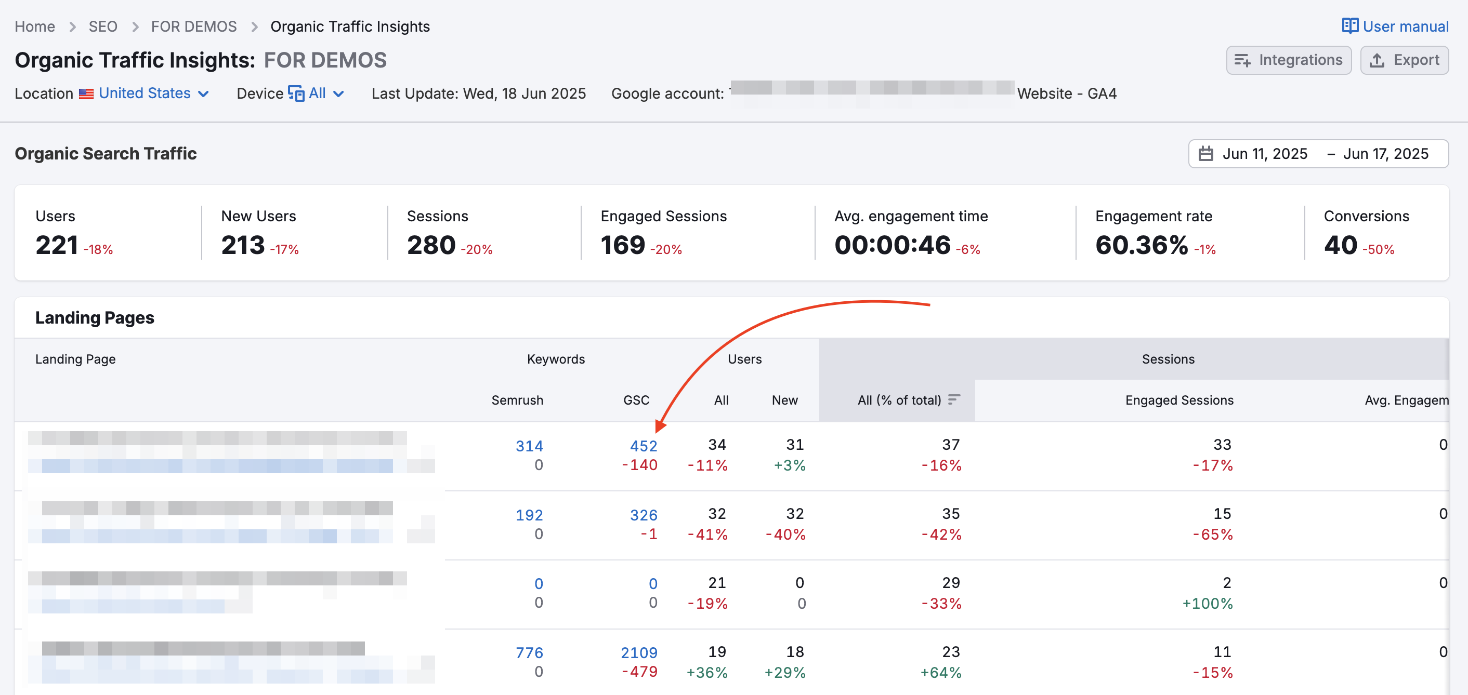Image resolution: width=1468 pixels, height=695 pixels.
Task: Open FOR DEMOS in the breadcrumb trail
Action: point(193,26)
